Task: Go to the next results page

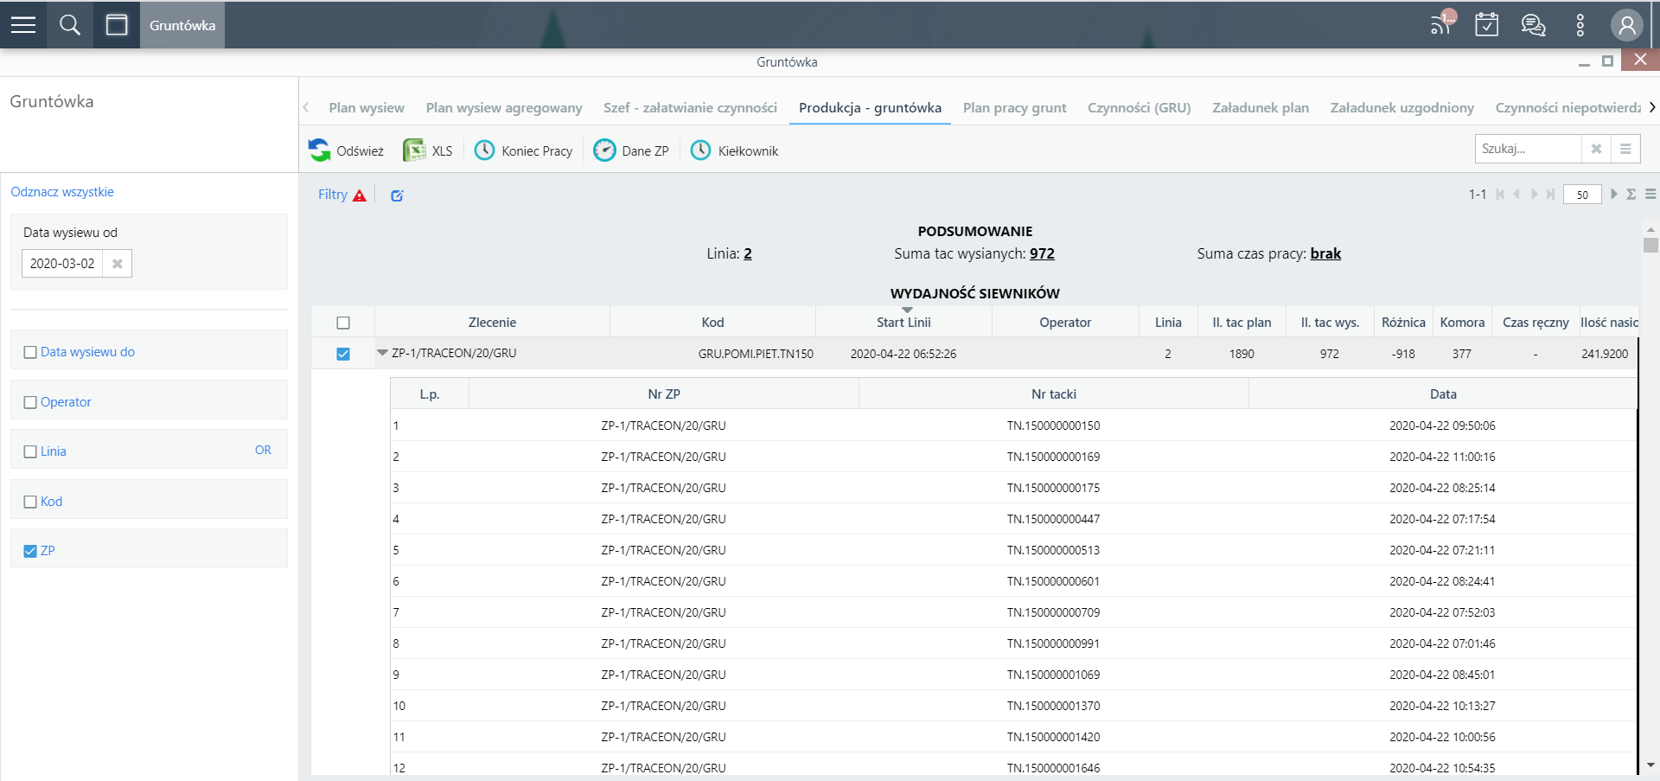Action: (1535, 195)
